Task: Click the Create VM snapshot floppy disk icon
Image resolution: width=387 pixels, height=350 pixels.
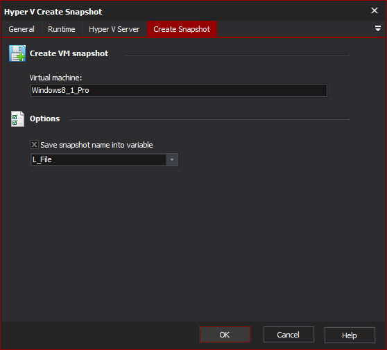Action: point(17,53)
